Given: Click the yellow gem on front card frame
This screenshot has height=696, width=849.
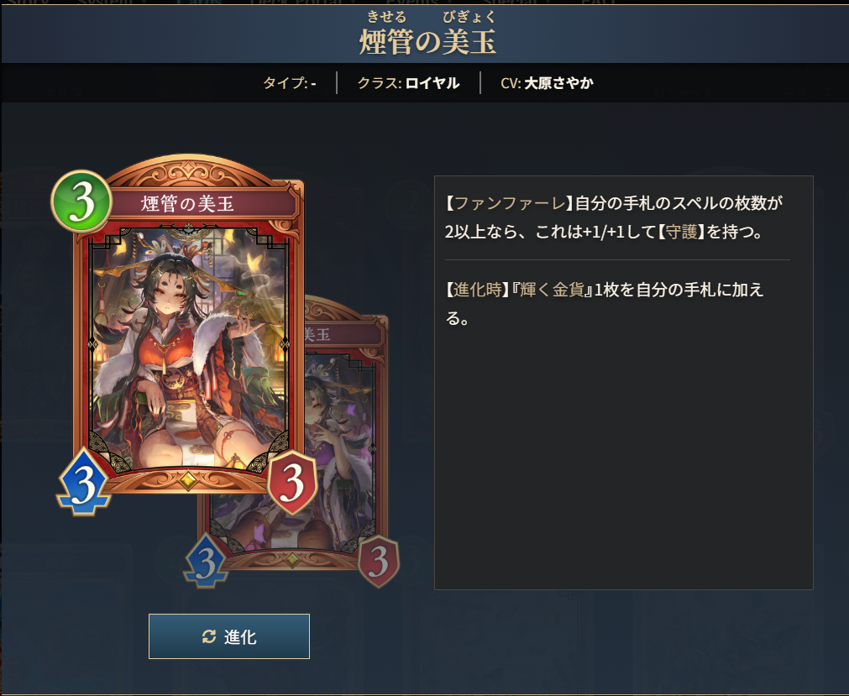Looking at the screenshot, I should (187, 480).
